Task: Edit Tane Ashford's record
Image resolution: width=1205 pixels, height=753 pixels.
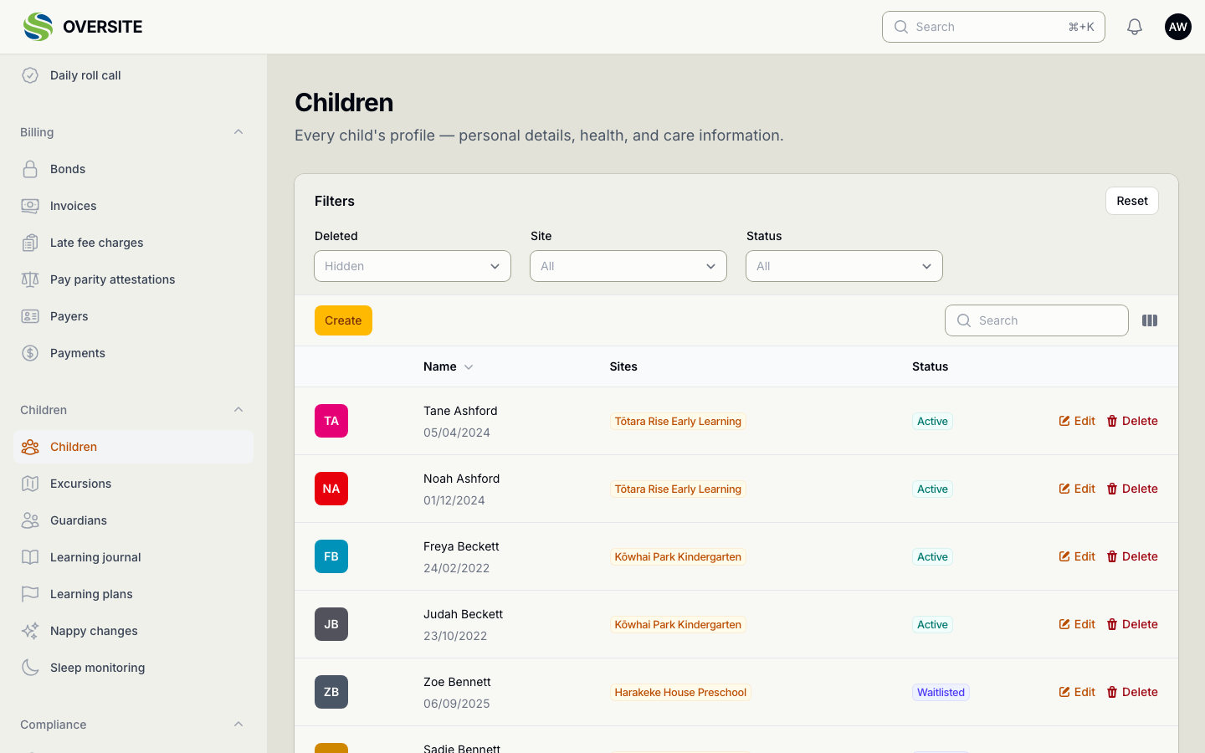Action: tap(1077, 421)
